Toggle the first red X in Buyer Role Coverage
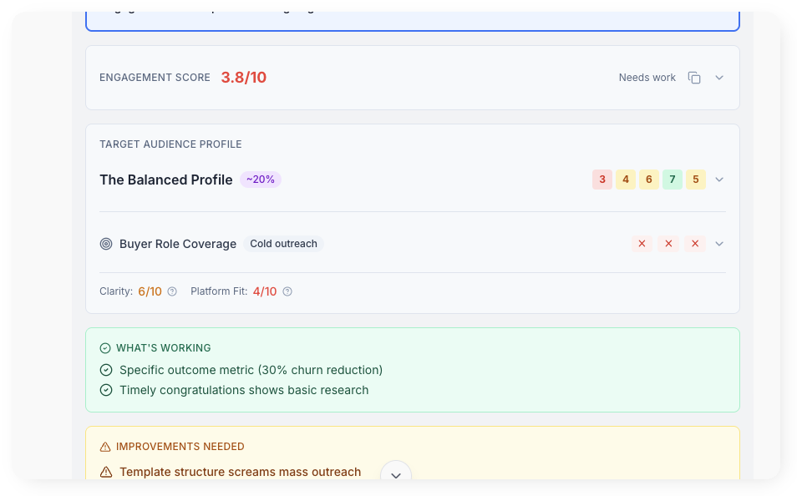The image size is (797, 496). click(x=642, y=243)
